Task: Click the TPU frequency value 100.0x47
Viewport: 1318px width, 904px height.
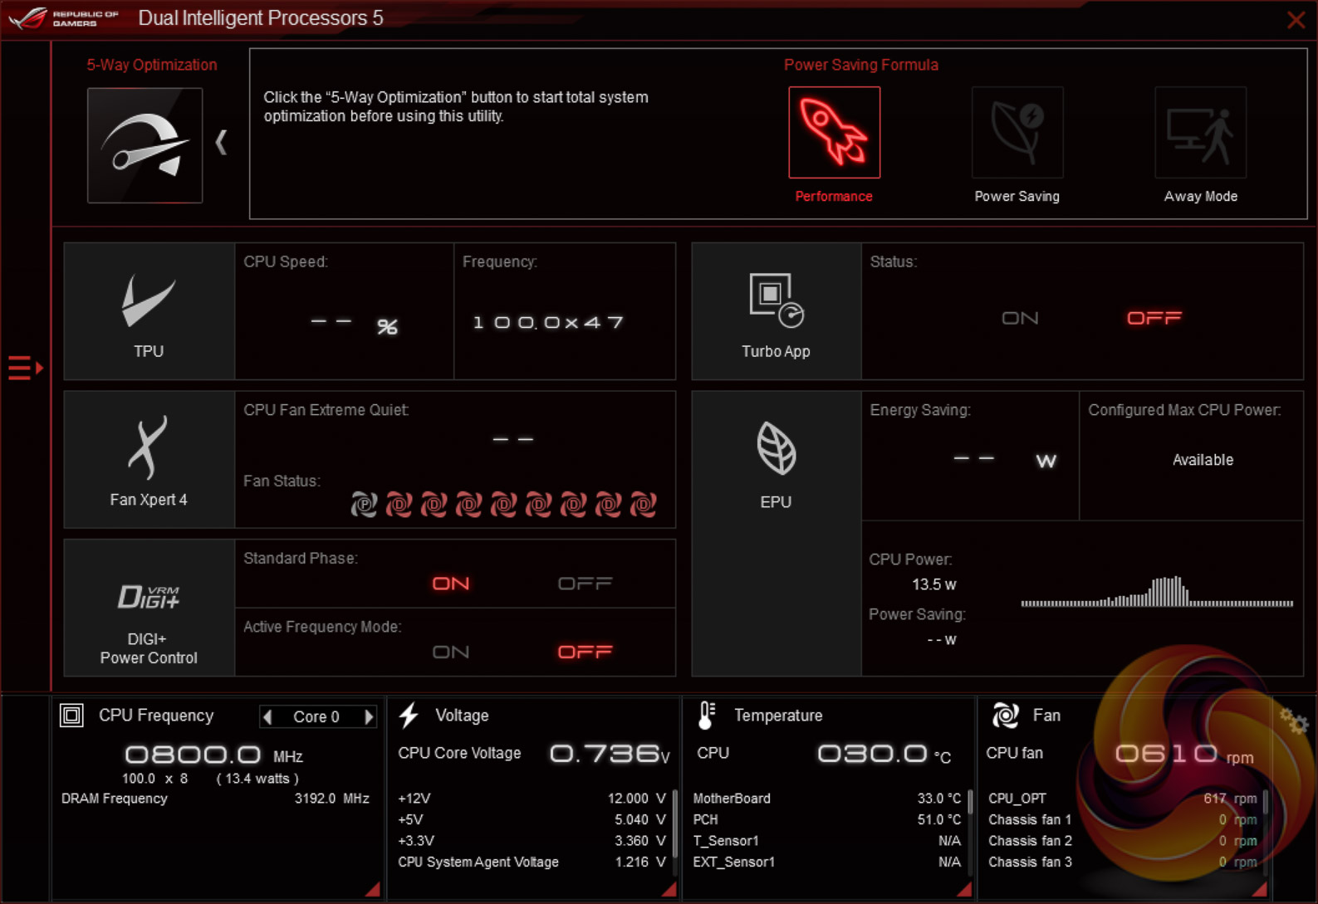Action: [548, 322]
